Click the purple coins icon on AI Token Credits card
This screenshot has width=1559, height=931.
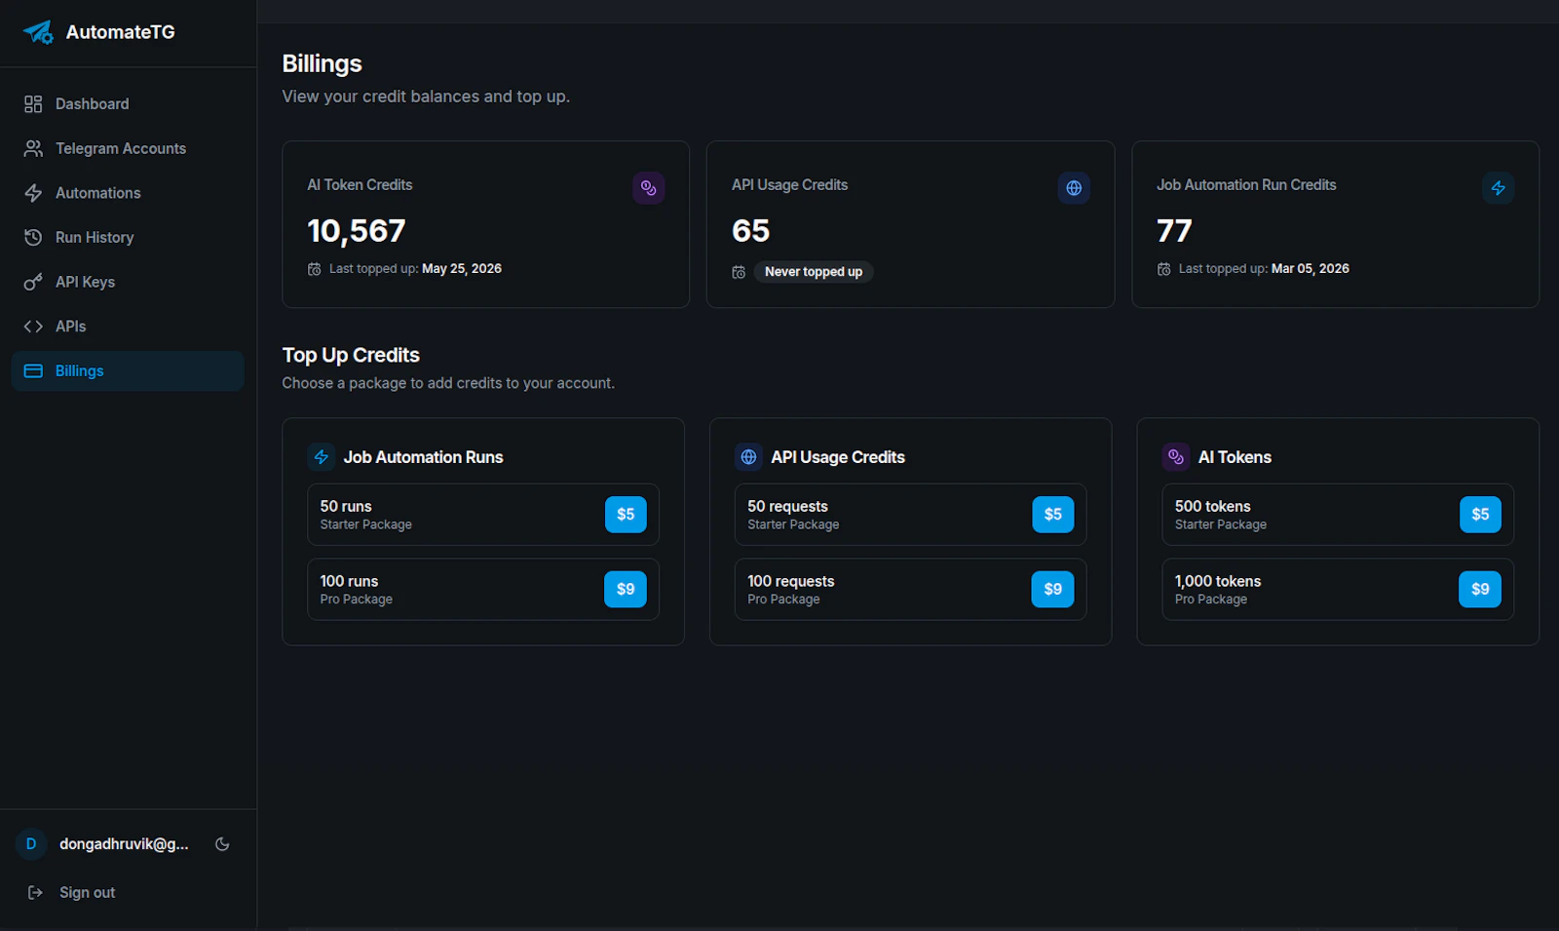click(x=649, y=188)
